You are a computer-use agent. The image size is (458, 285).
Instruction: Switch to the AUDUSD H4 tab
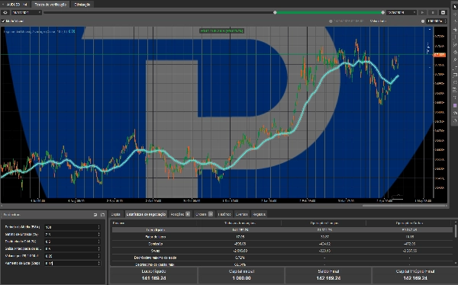pos(15,5)
